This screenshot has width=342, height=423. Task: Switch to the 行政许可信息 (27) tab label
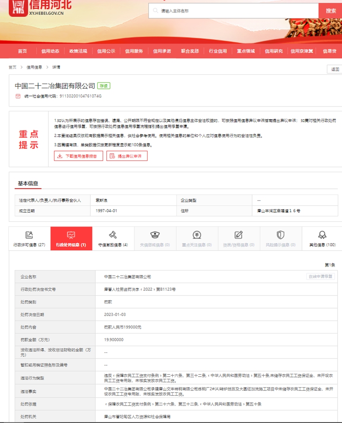[29, 245]
